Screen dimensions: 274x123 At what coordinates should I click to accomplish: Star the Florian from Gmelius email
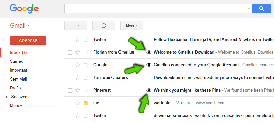(x=77, y=52)
